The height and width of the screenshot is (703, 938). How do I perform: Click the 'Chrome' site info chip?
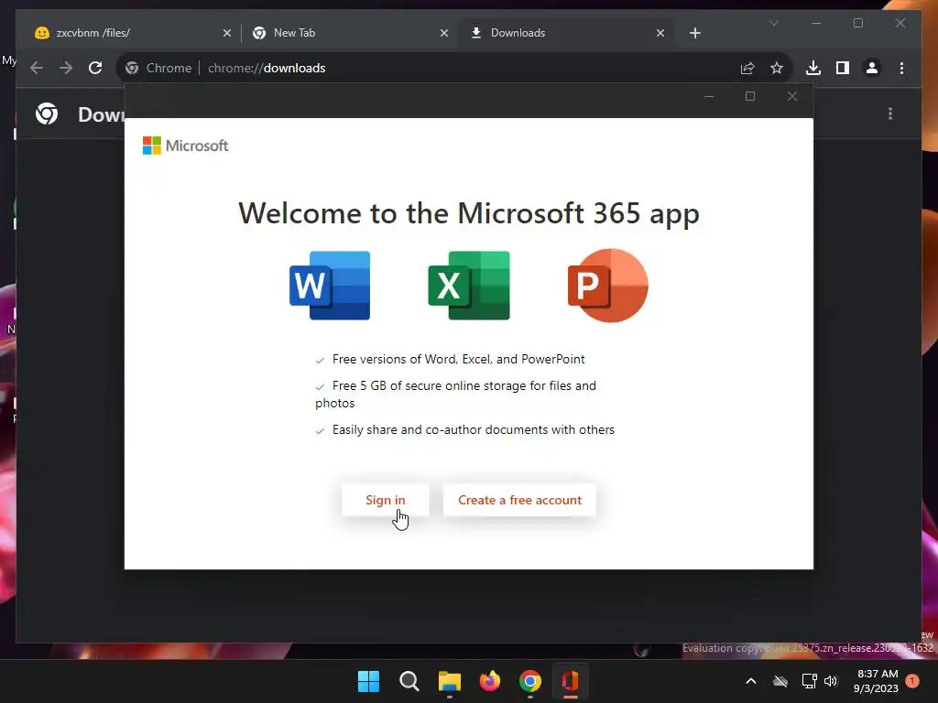click(158, 68)
